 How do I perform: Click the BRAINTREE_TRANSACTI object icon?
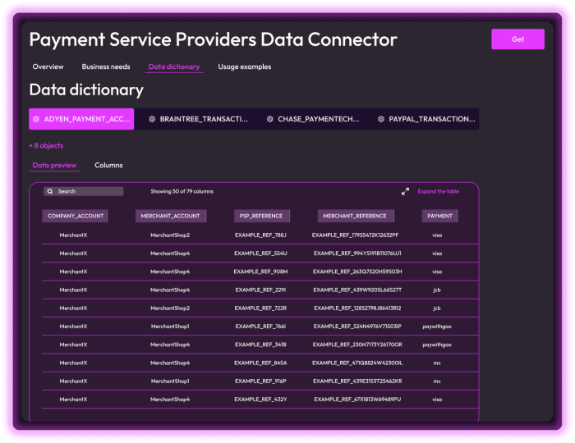click(152, 119)
